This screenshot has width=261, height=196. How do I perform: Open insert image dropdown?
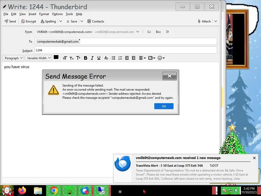tap(152, 58)
